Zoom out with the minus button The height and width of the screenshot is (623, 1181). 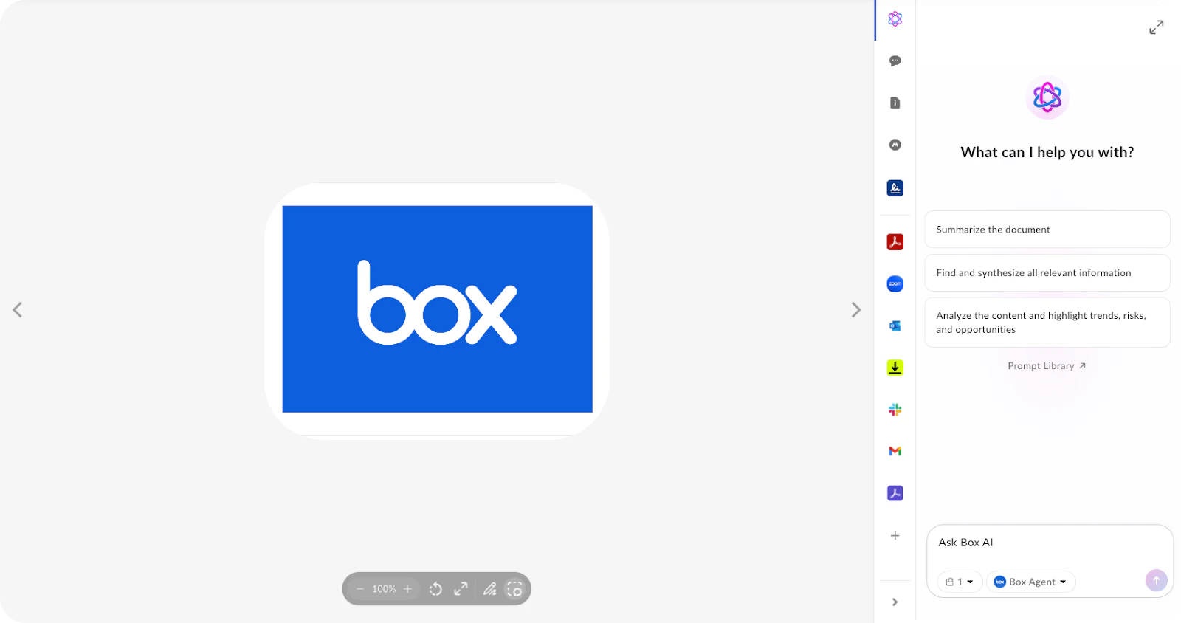(x=360, y=589)
